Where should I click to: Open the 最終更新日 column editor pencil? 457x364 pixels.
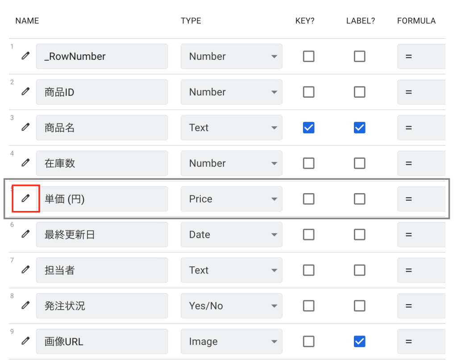coord(25,234)
